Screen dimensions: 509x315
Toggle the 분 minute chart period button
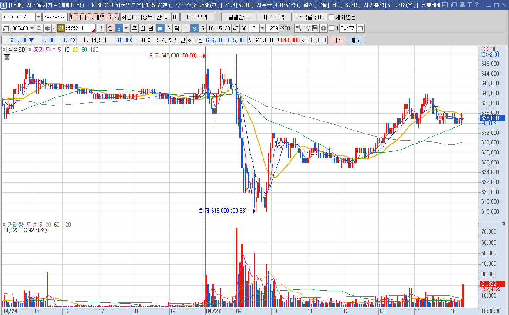point(160,28)
